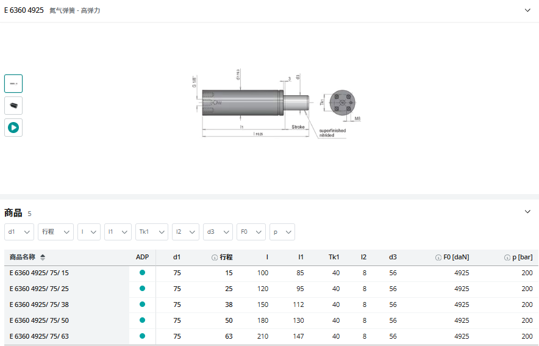Open product E 6360 4925/ 75/ 50
Screen dimensions: 539x346
click(x=39, y=320)
